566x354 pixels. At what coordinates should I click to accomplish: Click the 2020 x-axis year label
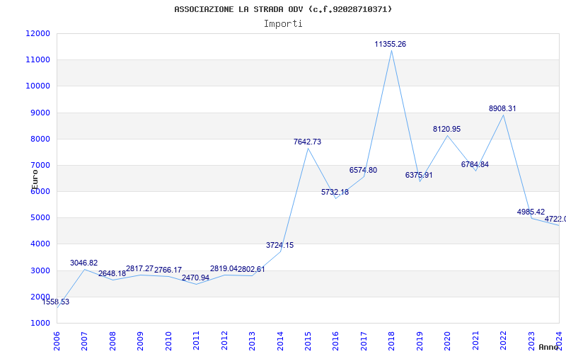coord(447,341)
